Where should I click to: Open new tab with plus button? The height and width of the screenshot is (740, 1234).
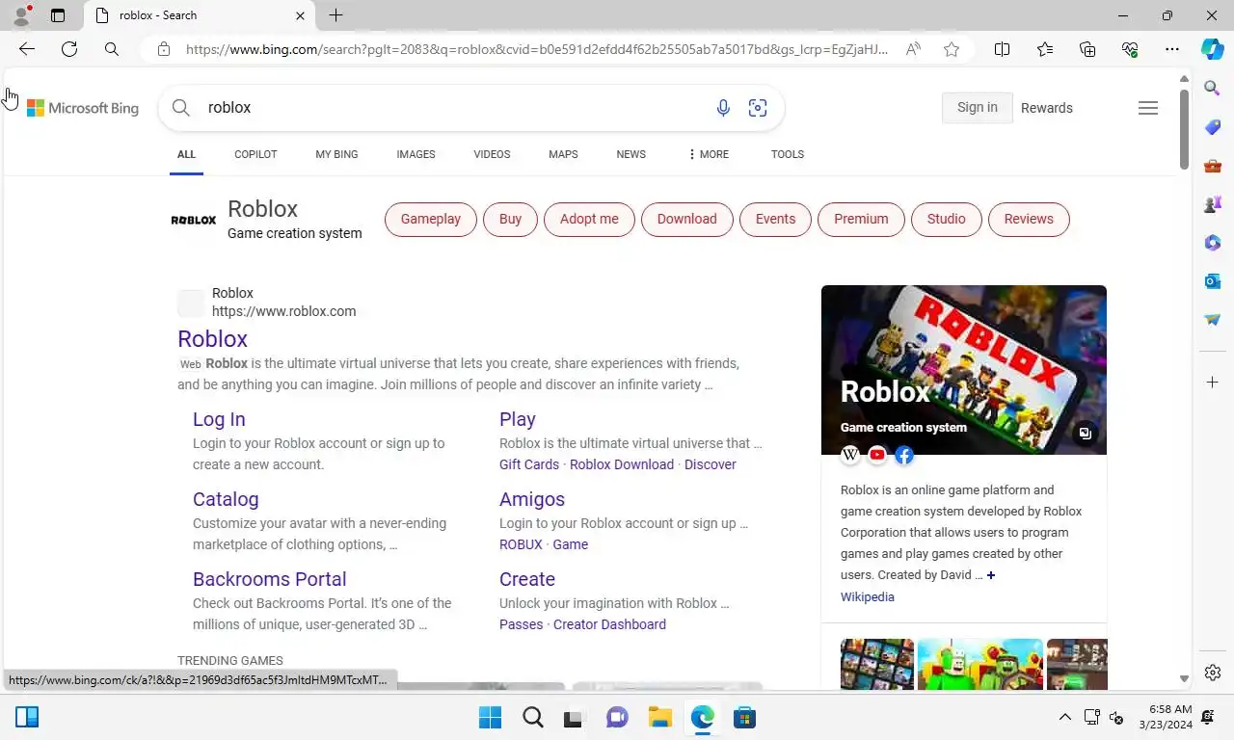(335, 15)
